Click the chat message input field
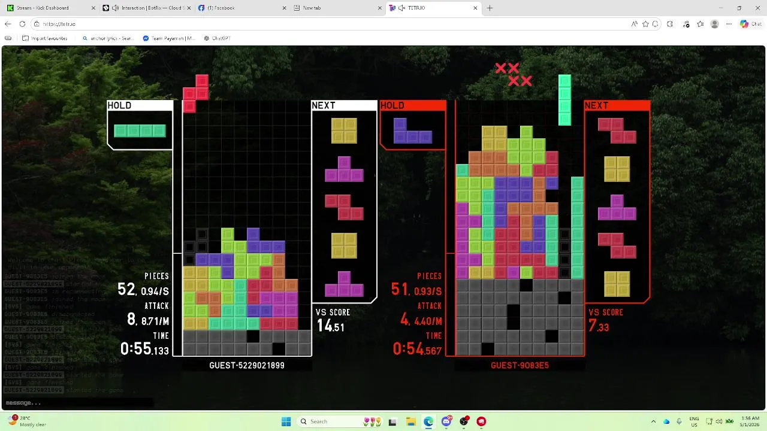The height and width of the screenshot is (431, 767). 78,403
